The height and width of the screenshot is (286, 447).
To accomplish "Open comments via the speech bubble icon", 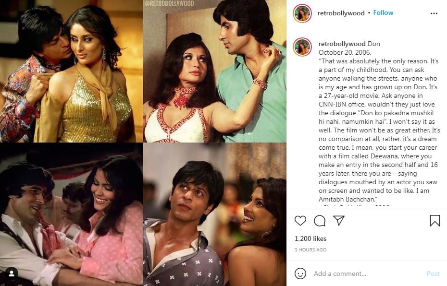I will 320,221.
